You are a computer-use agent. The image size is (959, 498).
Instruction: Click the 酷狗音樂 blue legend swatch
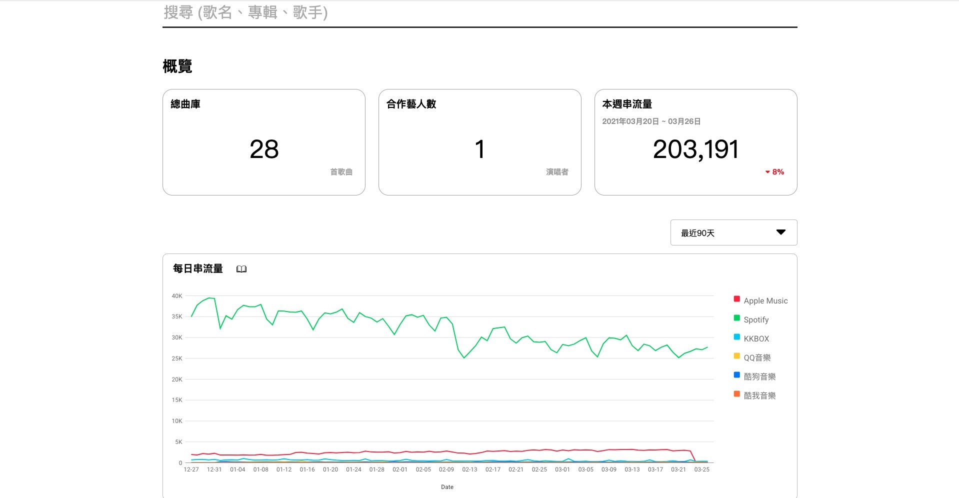coord(736,375)
